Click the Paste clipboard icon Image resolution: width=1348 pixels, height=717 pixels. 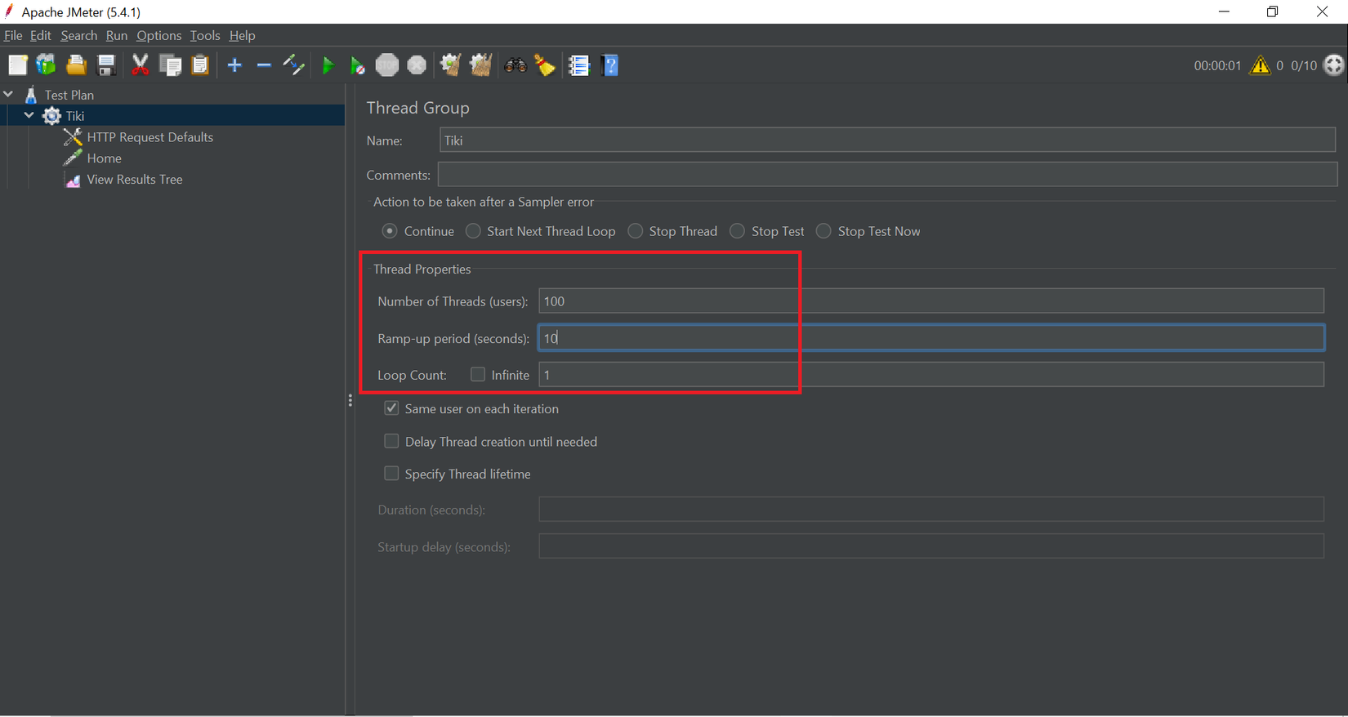[200, 65]
